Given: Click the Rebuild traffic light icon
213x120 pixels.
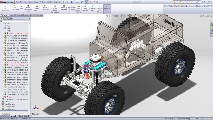Looking at the screenshot, I should tap(91, 2).
